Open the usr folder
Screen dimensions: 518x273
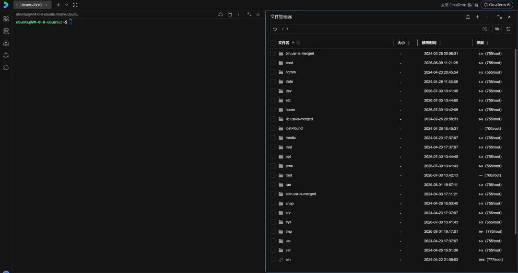288,241
